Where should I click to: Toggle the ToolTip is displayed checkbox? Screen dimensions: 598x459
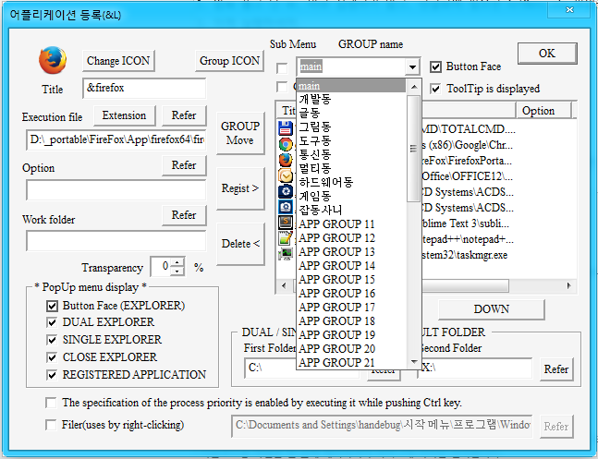tap(437, 89)
